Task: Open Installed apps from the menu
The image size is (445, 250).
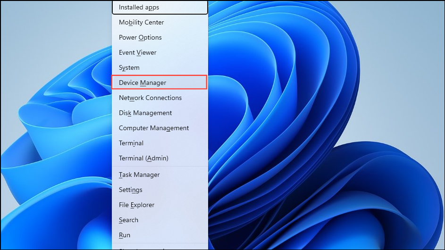Action: pyautogui.click(x=160, y=8)
